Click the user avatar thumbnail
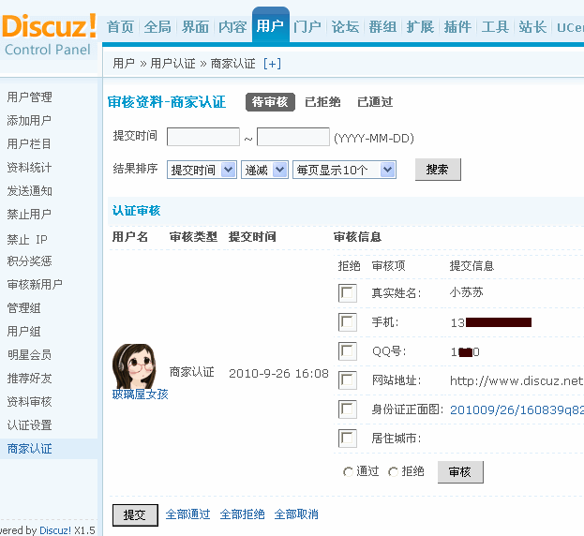This screenshot has width=584, height=536. [133, 365]
